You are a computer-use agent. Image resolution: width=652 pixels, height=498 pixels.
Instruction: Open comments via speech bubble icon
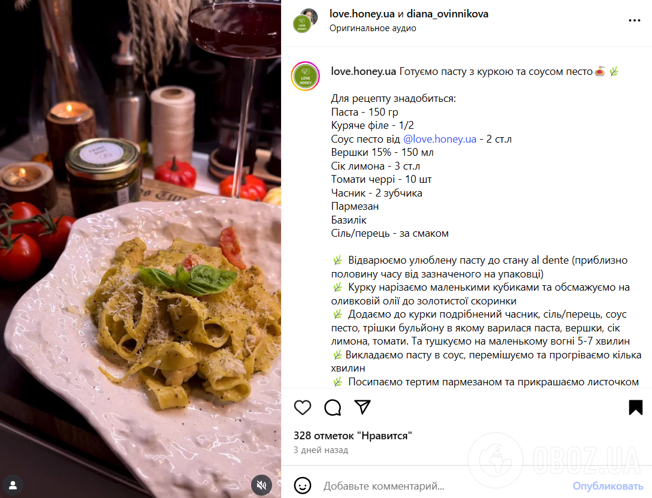333,408
